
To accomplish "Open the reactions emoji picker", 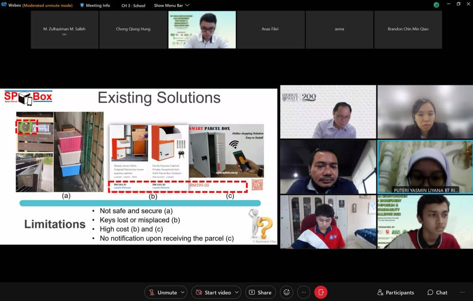I will point(287,292).
